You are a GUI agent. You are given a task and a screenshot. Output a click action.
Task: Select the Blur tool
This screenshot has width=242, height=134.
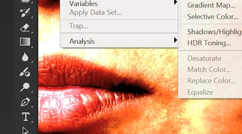pos(25,57)
